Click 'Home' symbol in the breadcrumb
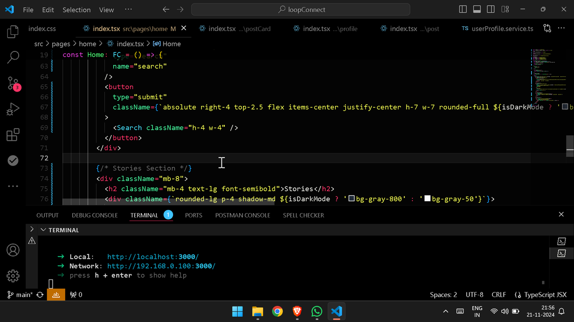 pos(167,44)
